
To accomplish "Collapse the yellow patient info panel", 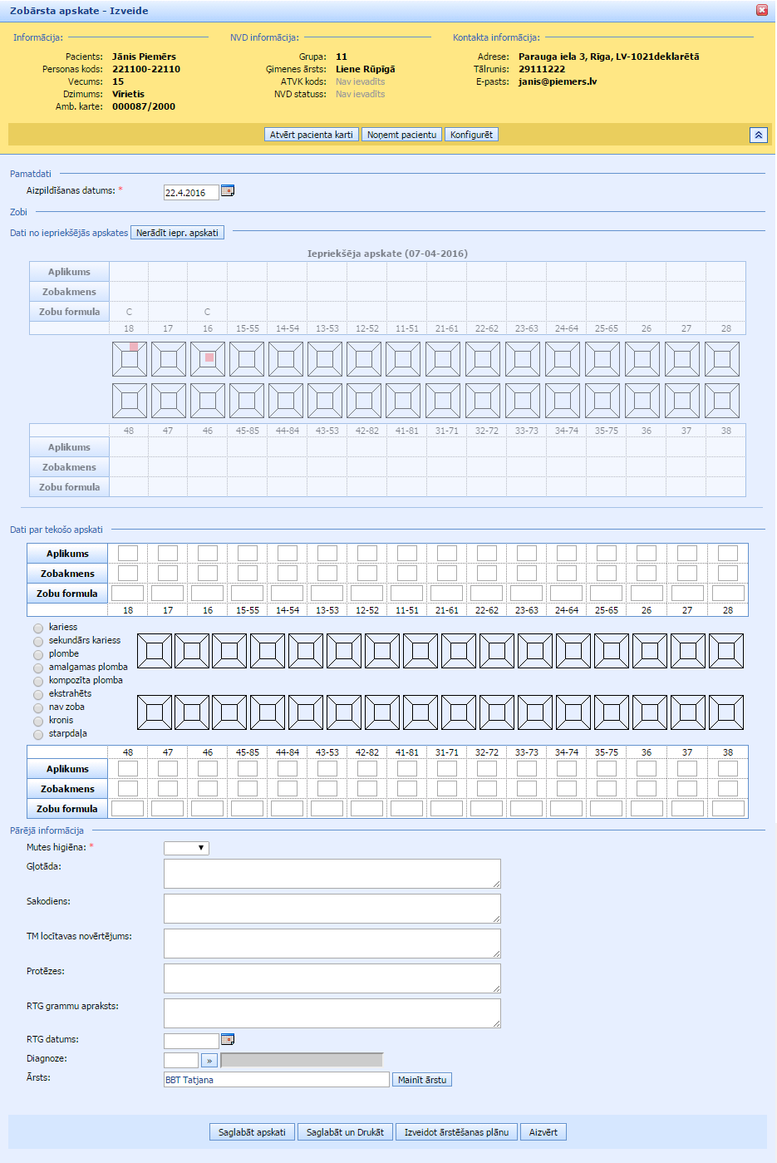I will click(758, 135).
